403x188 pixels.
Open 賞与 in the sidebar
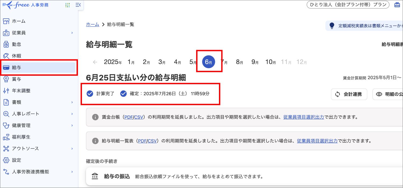(39, 79)
